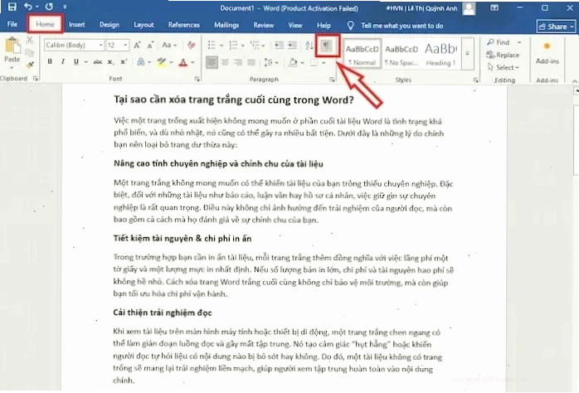The height and width of the screenshot is (393, 579).
Task: Switch to the Mailings tab
Action: coord(226,25)
